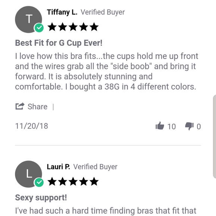
Task: Click the thumbs up icon on Tiffany's review
Action: [x=160, y=126]
